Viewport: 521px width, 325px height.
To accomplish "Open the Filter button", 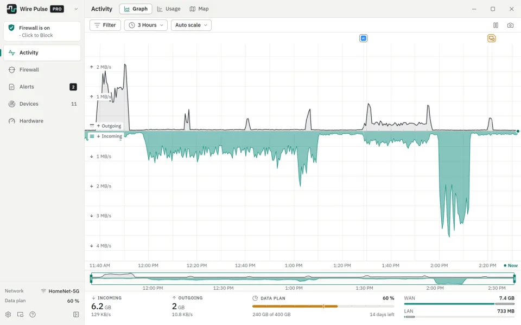I will click(105, 25).
